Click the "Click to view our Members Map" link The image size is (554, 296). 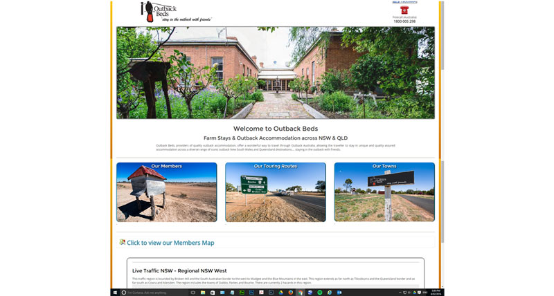click(x=170, y=243)
